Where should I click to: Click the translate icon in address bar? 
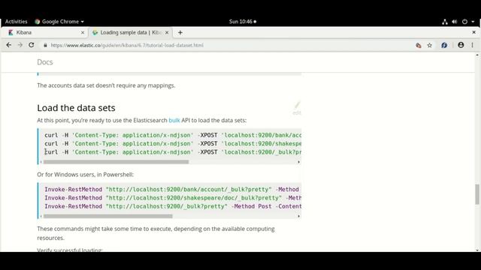419,45
